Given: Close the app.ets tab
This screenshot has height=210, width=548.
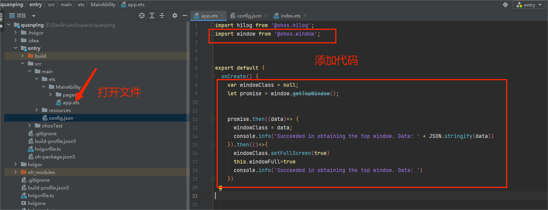Looking at the screenshot, I should point(222,15).
